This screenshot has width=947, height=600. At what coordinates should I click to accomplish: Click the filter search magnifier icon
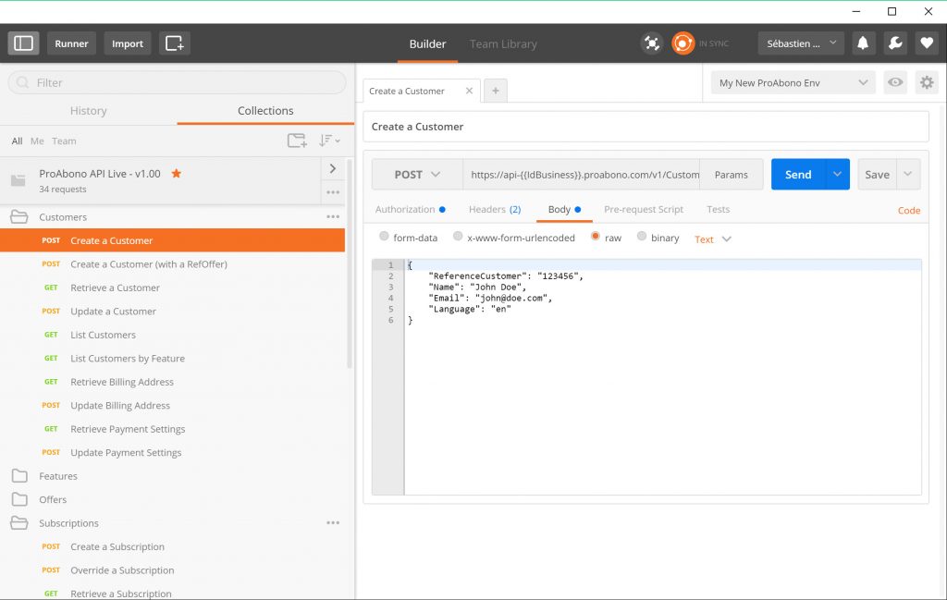23,82
